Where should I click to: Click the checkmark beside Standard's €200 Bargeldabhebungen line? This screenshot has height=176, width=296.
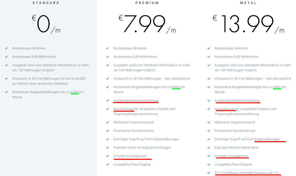pos(6,92)
